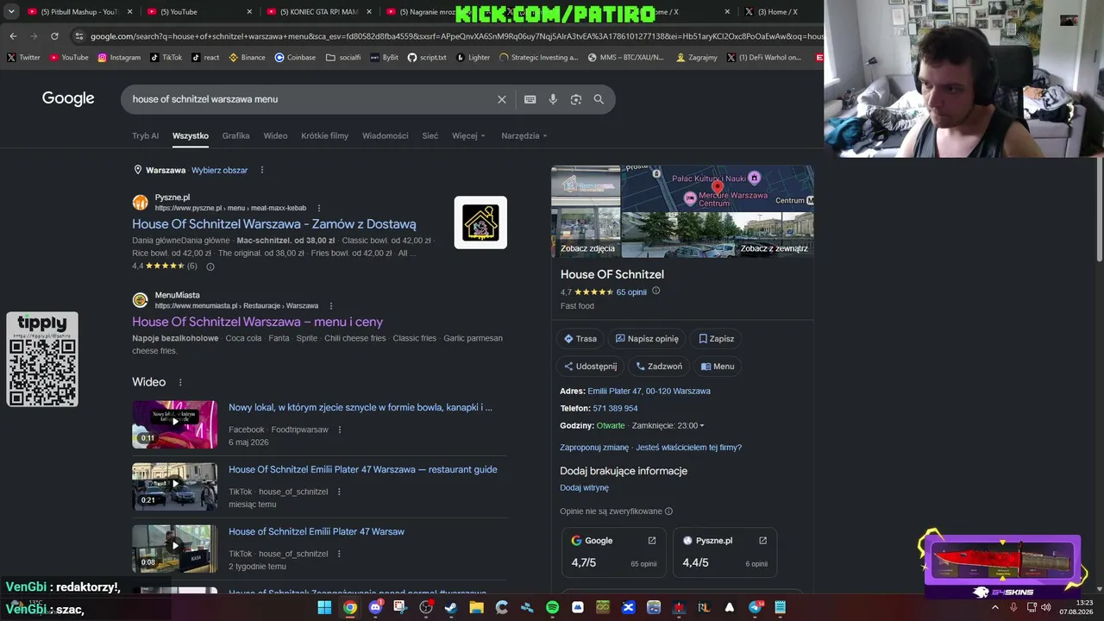Share the place via Udostępnij button
The image size is (1104, 621).
[591, 367]
